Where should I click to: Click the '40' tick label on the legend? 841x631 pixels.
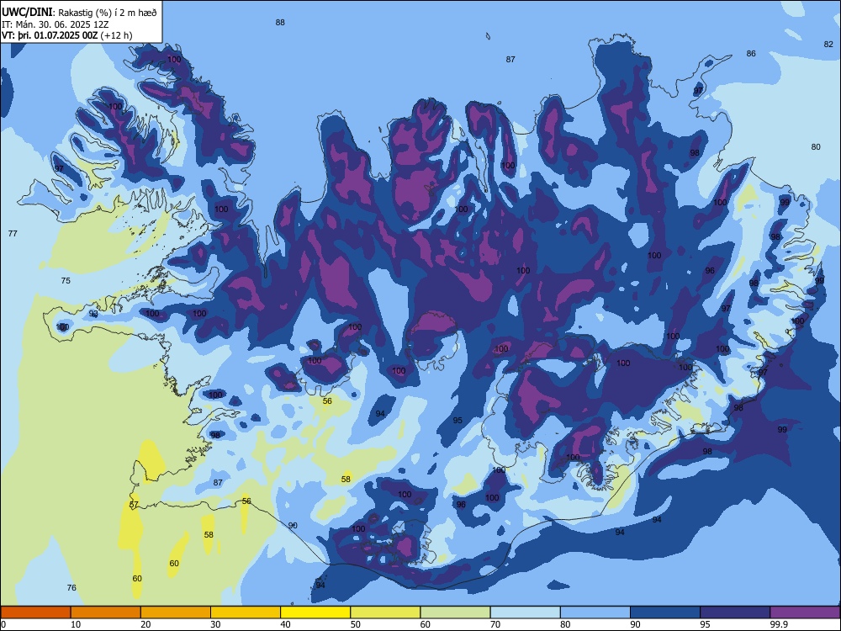click(285, 624)
